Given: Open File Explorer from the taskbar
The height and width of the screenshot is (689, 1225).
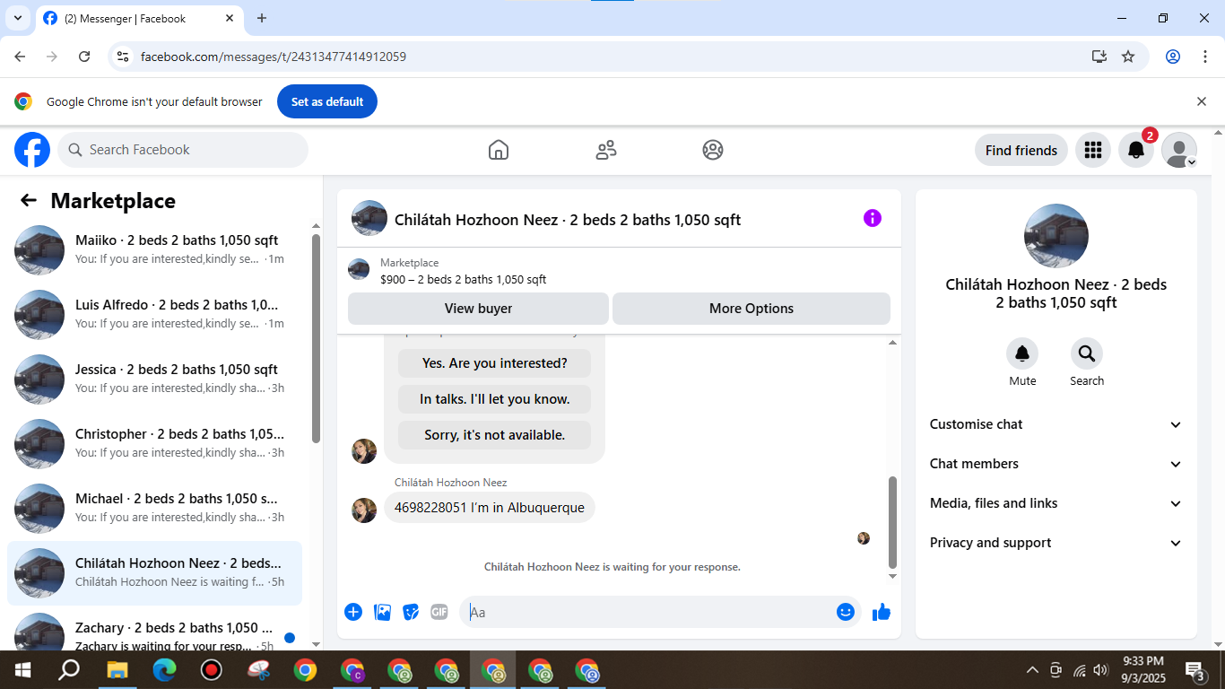Looking at the screenshot, I should click(x=117, y=670).
